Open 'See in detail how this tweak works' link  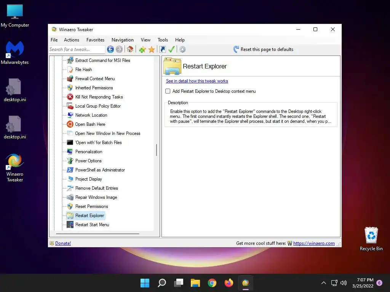(197, 81)
